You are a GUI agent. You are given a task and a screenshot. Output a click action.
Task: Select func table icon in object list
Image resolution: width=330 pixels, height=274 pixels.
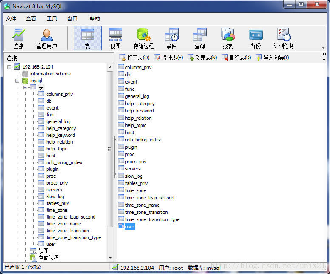[x=121, y=89]
